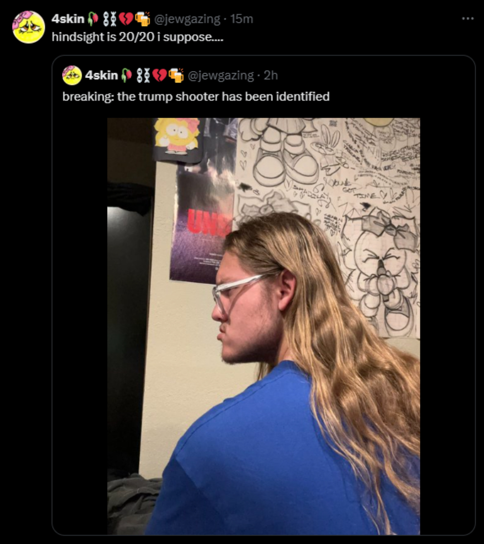Click the beer mugs emoji in quoted tweet

point(176,76)
